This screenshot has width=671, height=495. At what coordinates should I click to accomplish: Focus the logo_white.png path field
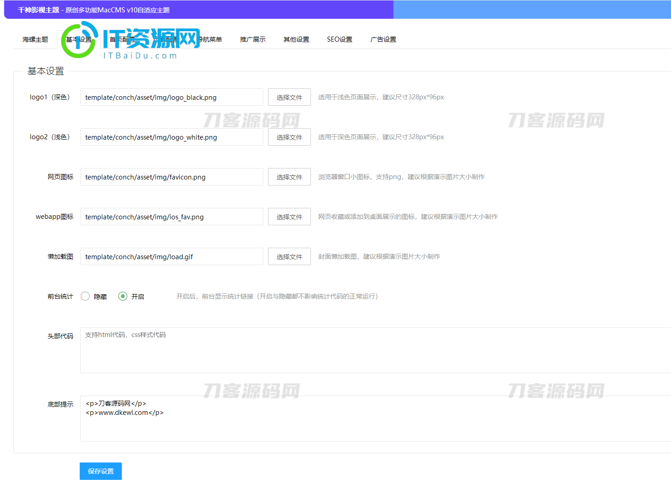pos(172,137)
